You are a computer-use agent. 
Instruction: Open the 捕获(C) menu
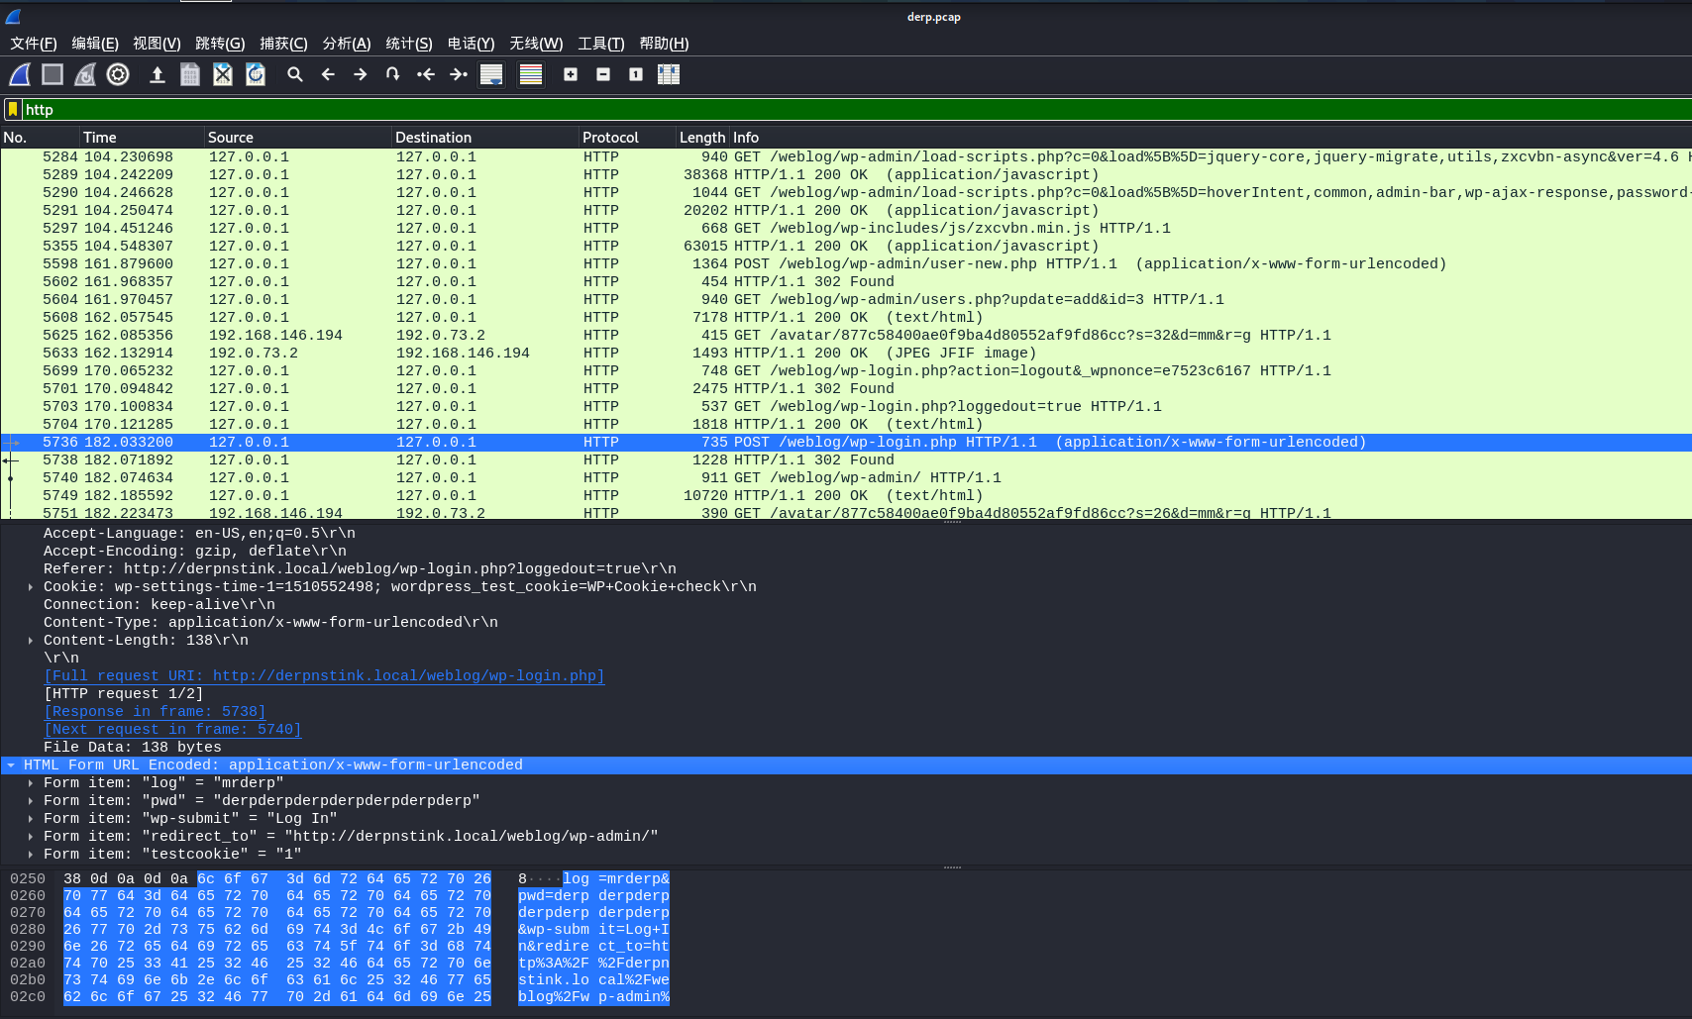[283, 44]
